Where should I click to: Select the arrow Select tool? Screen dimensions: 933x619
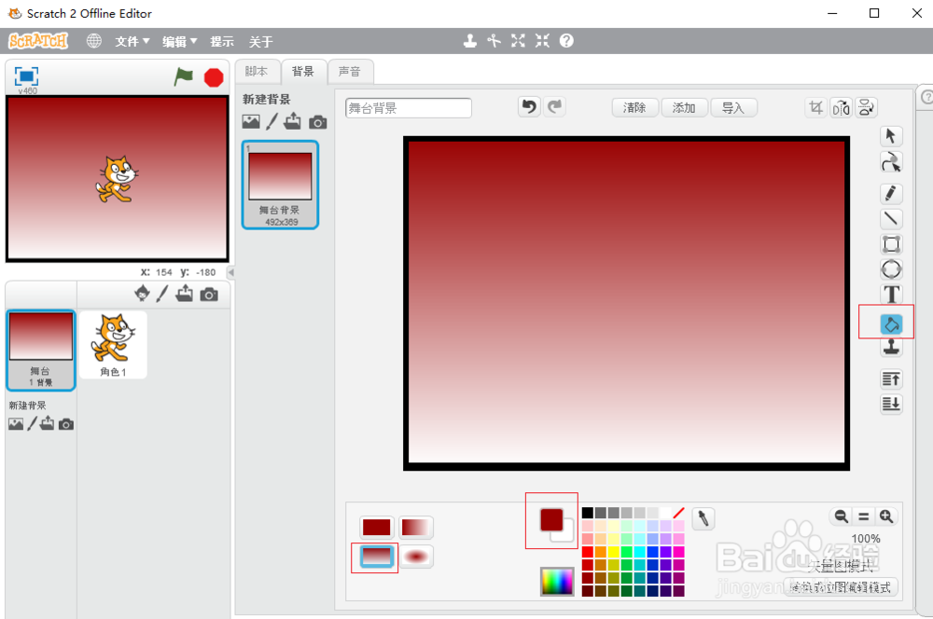coord(891,136)
